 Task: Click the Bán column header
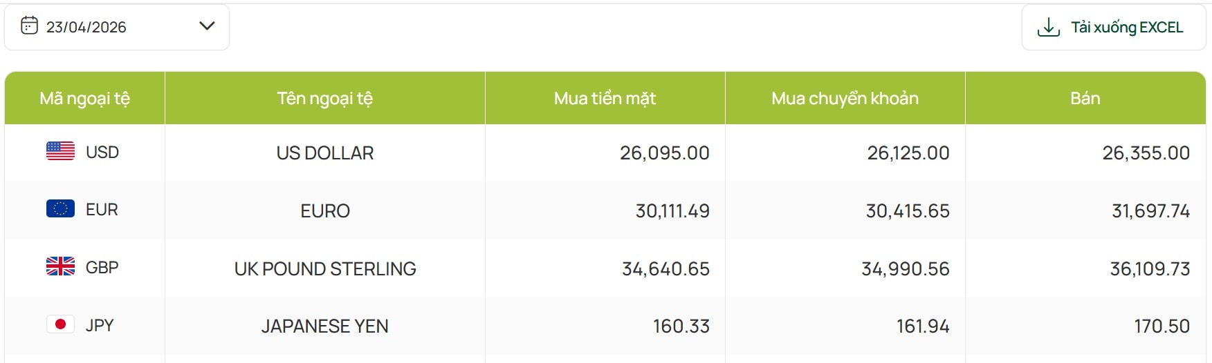[x=1085, y=99]
